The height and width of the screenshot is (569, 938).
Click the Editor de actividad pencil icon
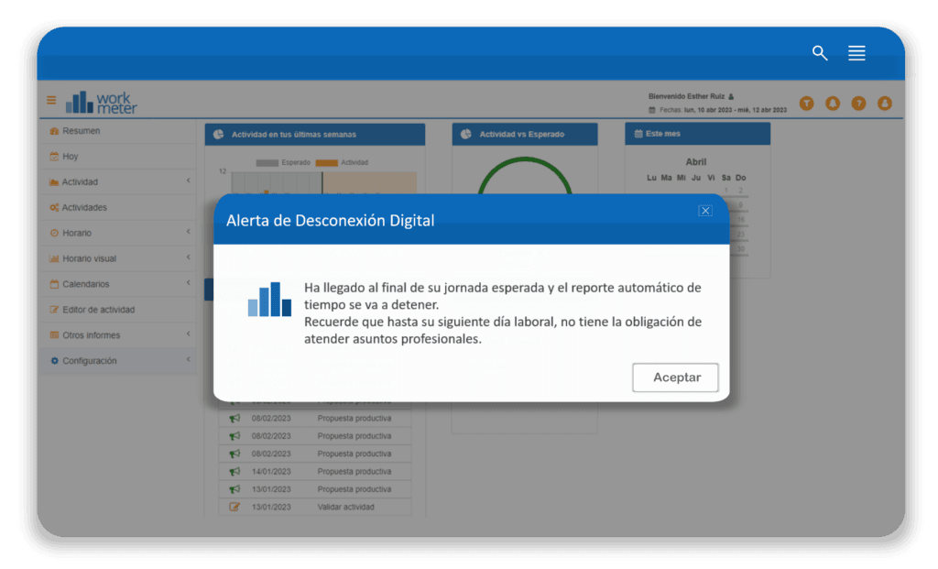54,310
